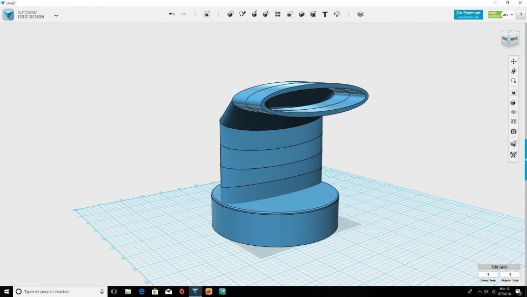Viewport: 527px width, 297px height.
Task: Take a screenshot with the camera icon
Action: (x=513, y=131)
